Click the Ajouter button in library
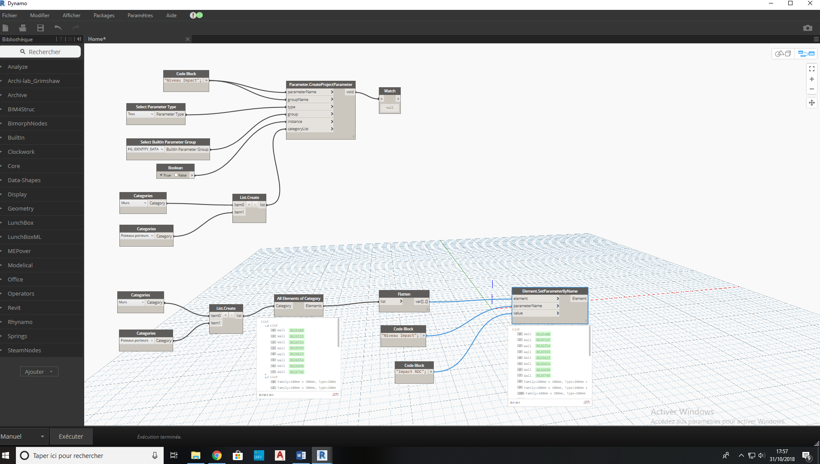The image size is (820, 464). pos(39,372)
